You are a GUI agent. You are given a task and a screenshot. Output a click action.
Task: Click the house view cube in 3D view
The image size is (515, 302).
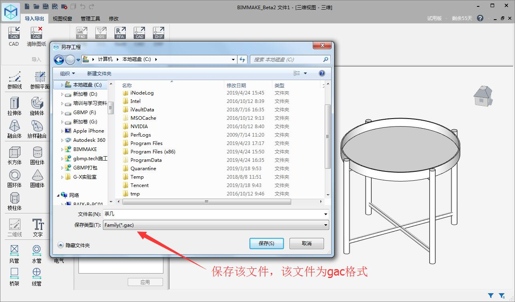[483, 96]
